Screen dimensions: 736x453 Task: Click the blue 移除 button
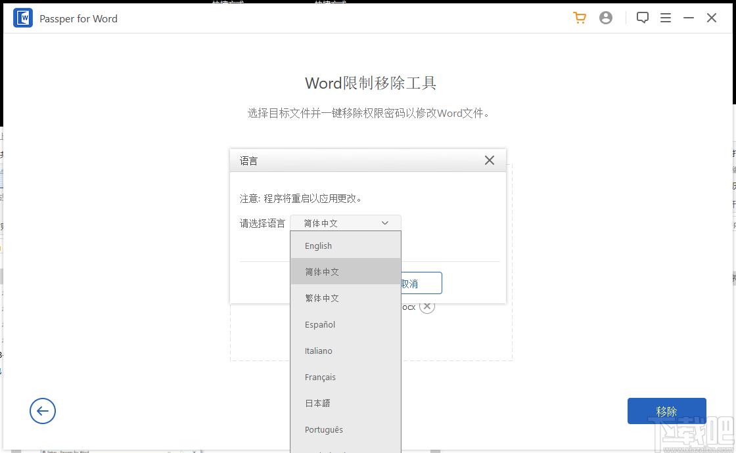666,411
